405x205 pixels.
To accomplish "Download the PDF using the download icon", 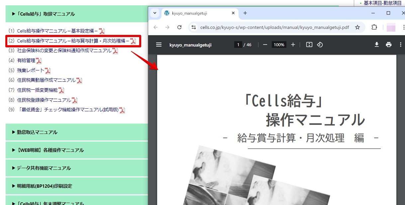I will pyautogui.click(x=377, y=45).
